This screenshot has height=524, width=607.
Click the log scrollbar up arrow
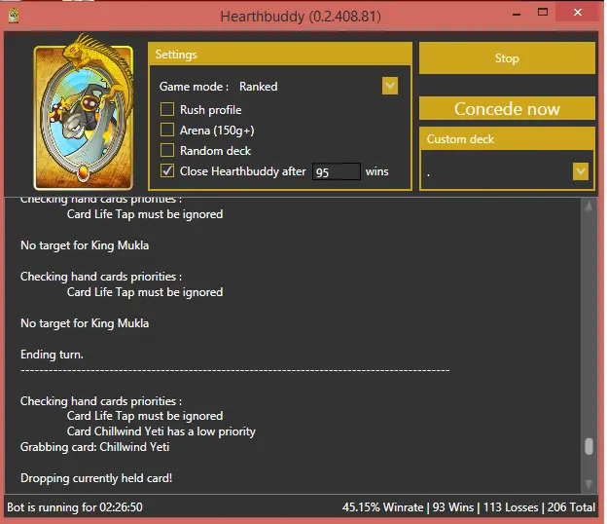click(x=589, y=206)
